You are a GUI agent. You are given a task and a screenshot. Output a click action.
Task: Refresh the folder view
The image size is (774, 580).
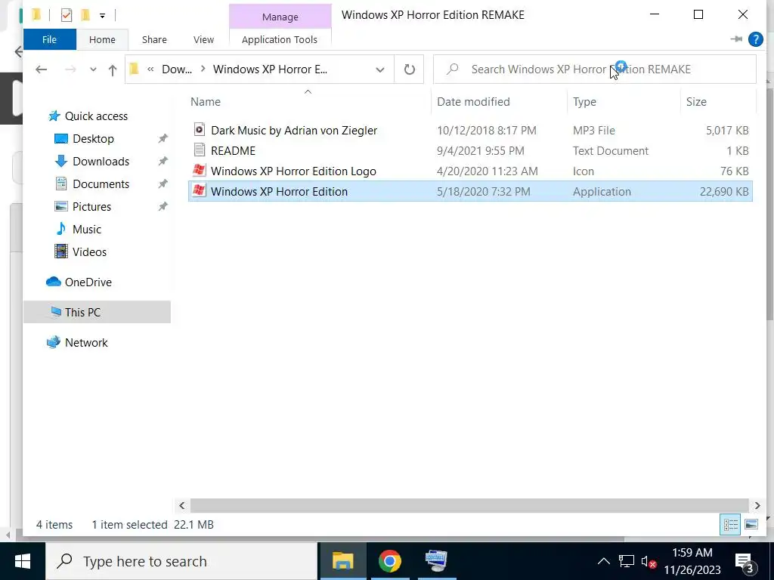click(x=409, y=69)
